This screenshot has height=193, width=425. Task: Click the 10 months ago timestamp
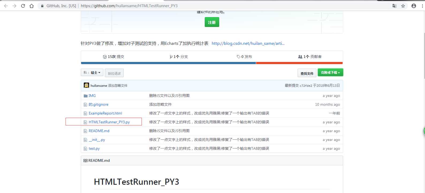[x=328, y=104]
